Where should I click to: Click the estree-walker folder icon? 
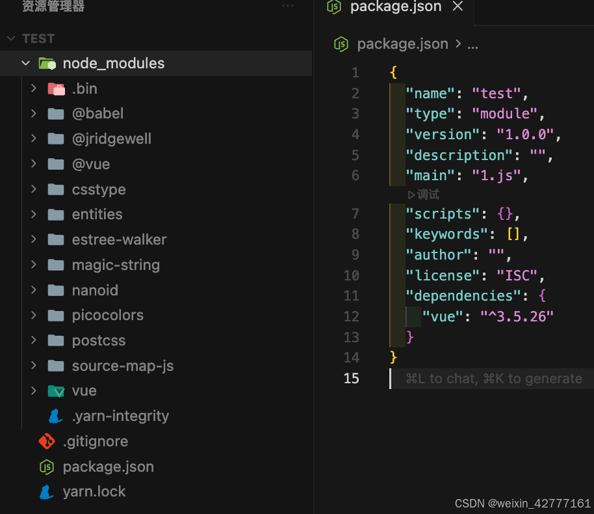coord(56,239)
